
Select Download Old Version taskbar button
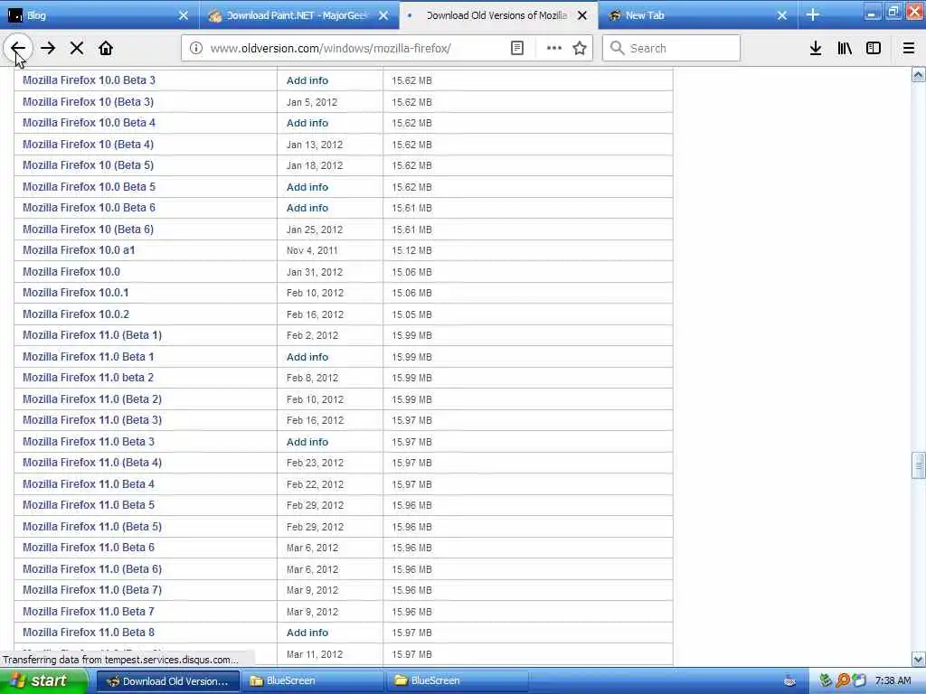pos(168,681)
